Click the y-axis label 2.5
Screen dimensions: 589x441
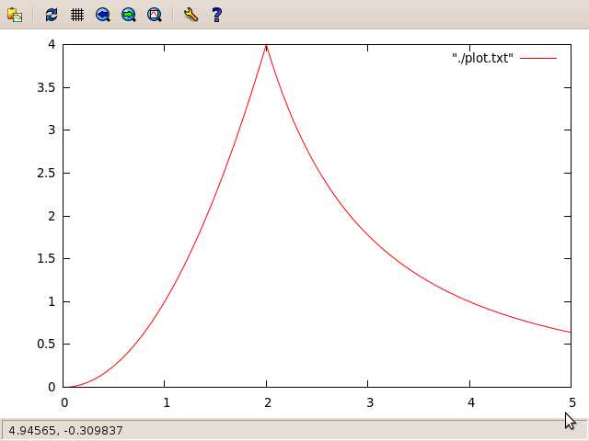[x=46, y=173]
